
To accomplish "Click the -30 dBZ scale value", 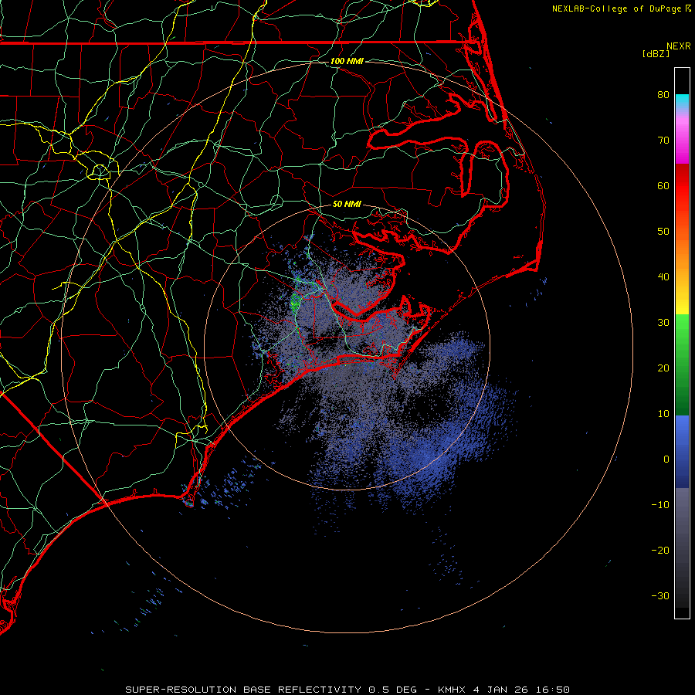I will pyautogui.click(x=660, y=595).
